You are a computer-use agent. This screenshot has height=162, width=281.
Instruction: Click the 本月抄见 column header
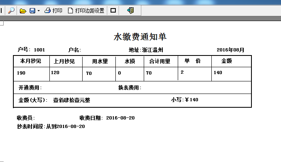pos(30,61)
